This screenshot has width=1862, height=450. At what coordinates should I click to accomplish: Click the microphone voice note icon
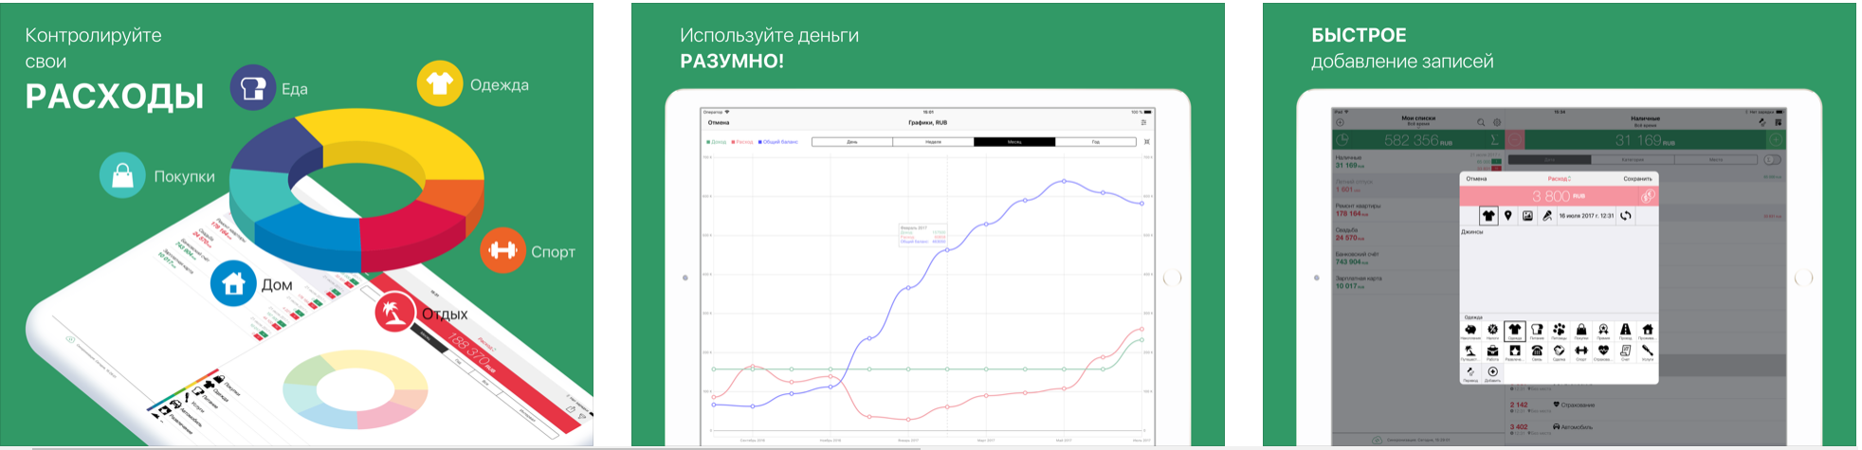pos(1547,216)
